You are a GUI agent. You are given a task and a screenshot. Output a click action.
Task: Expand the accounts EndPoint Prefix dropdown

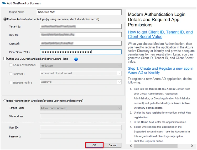(81, 82)
